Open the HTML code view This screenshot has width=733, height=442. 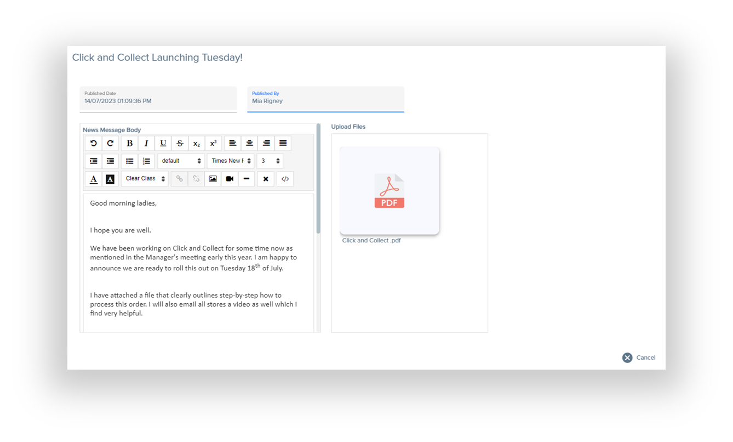[x=285, y=179]
